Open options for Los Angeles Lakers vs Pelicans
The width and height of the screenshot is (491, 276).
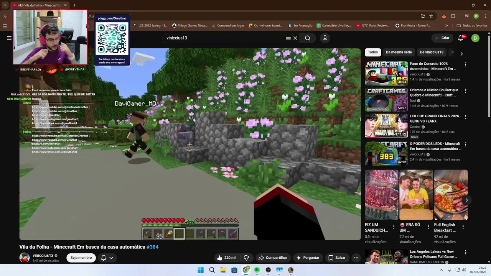466,253
